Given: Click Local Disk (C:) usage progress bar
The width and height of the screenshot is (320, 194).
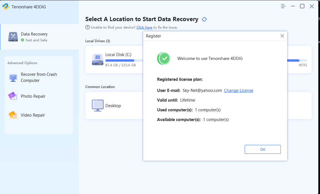Looking at the screenshot, I should point(124,61).
